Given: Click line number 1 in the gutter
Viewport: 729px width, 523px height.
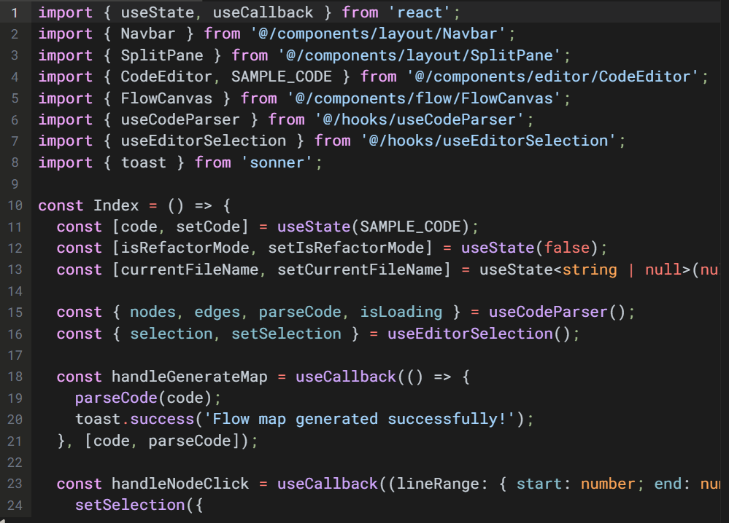Looking at the screenshot, I should 15,12.
